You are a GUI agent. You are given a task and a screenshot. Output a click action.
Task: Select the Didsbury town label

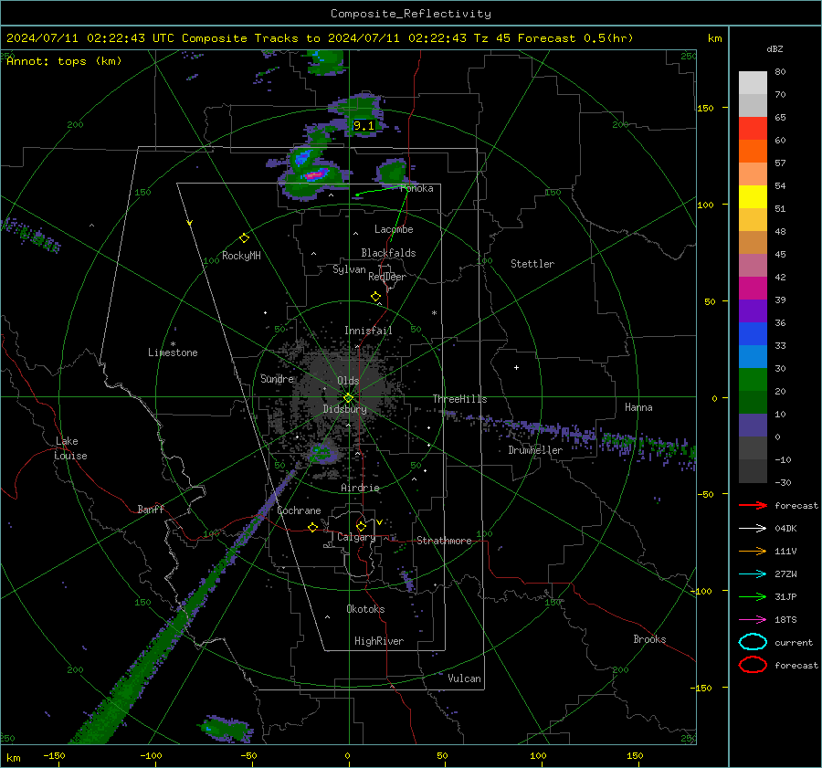(345, 409)
